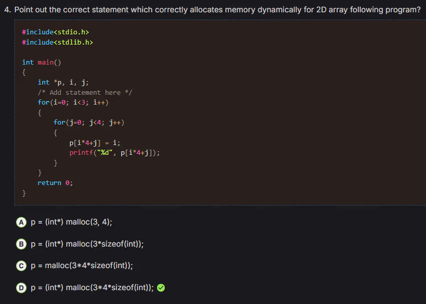Click the outer 'for(i=0; i<3; i++)' line
This screenshot has height=304, width=426.
click(73, 102)
